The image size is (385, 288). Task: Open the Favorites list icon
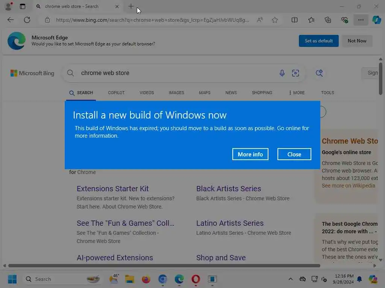[x=311, y=20]
